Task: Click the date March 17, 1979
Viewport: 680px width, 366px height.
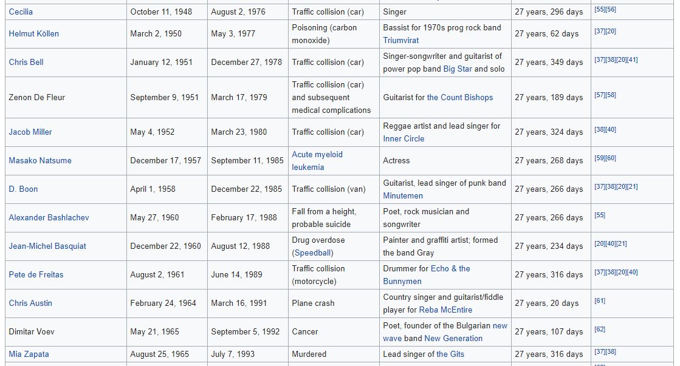Action: coord(239,98)
